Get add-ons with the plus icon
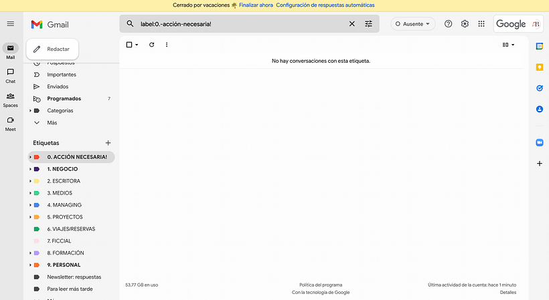 pyautogui.click(x=540, y=164)
